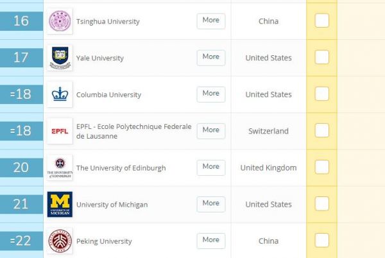
Task: Toggle the checkbox for University of Michigan
Action: 322,203
